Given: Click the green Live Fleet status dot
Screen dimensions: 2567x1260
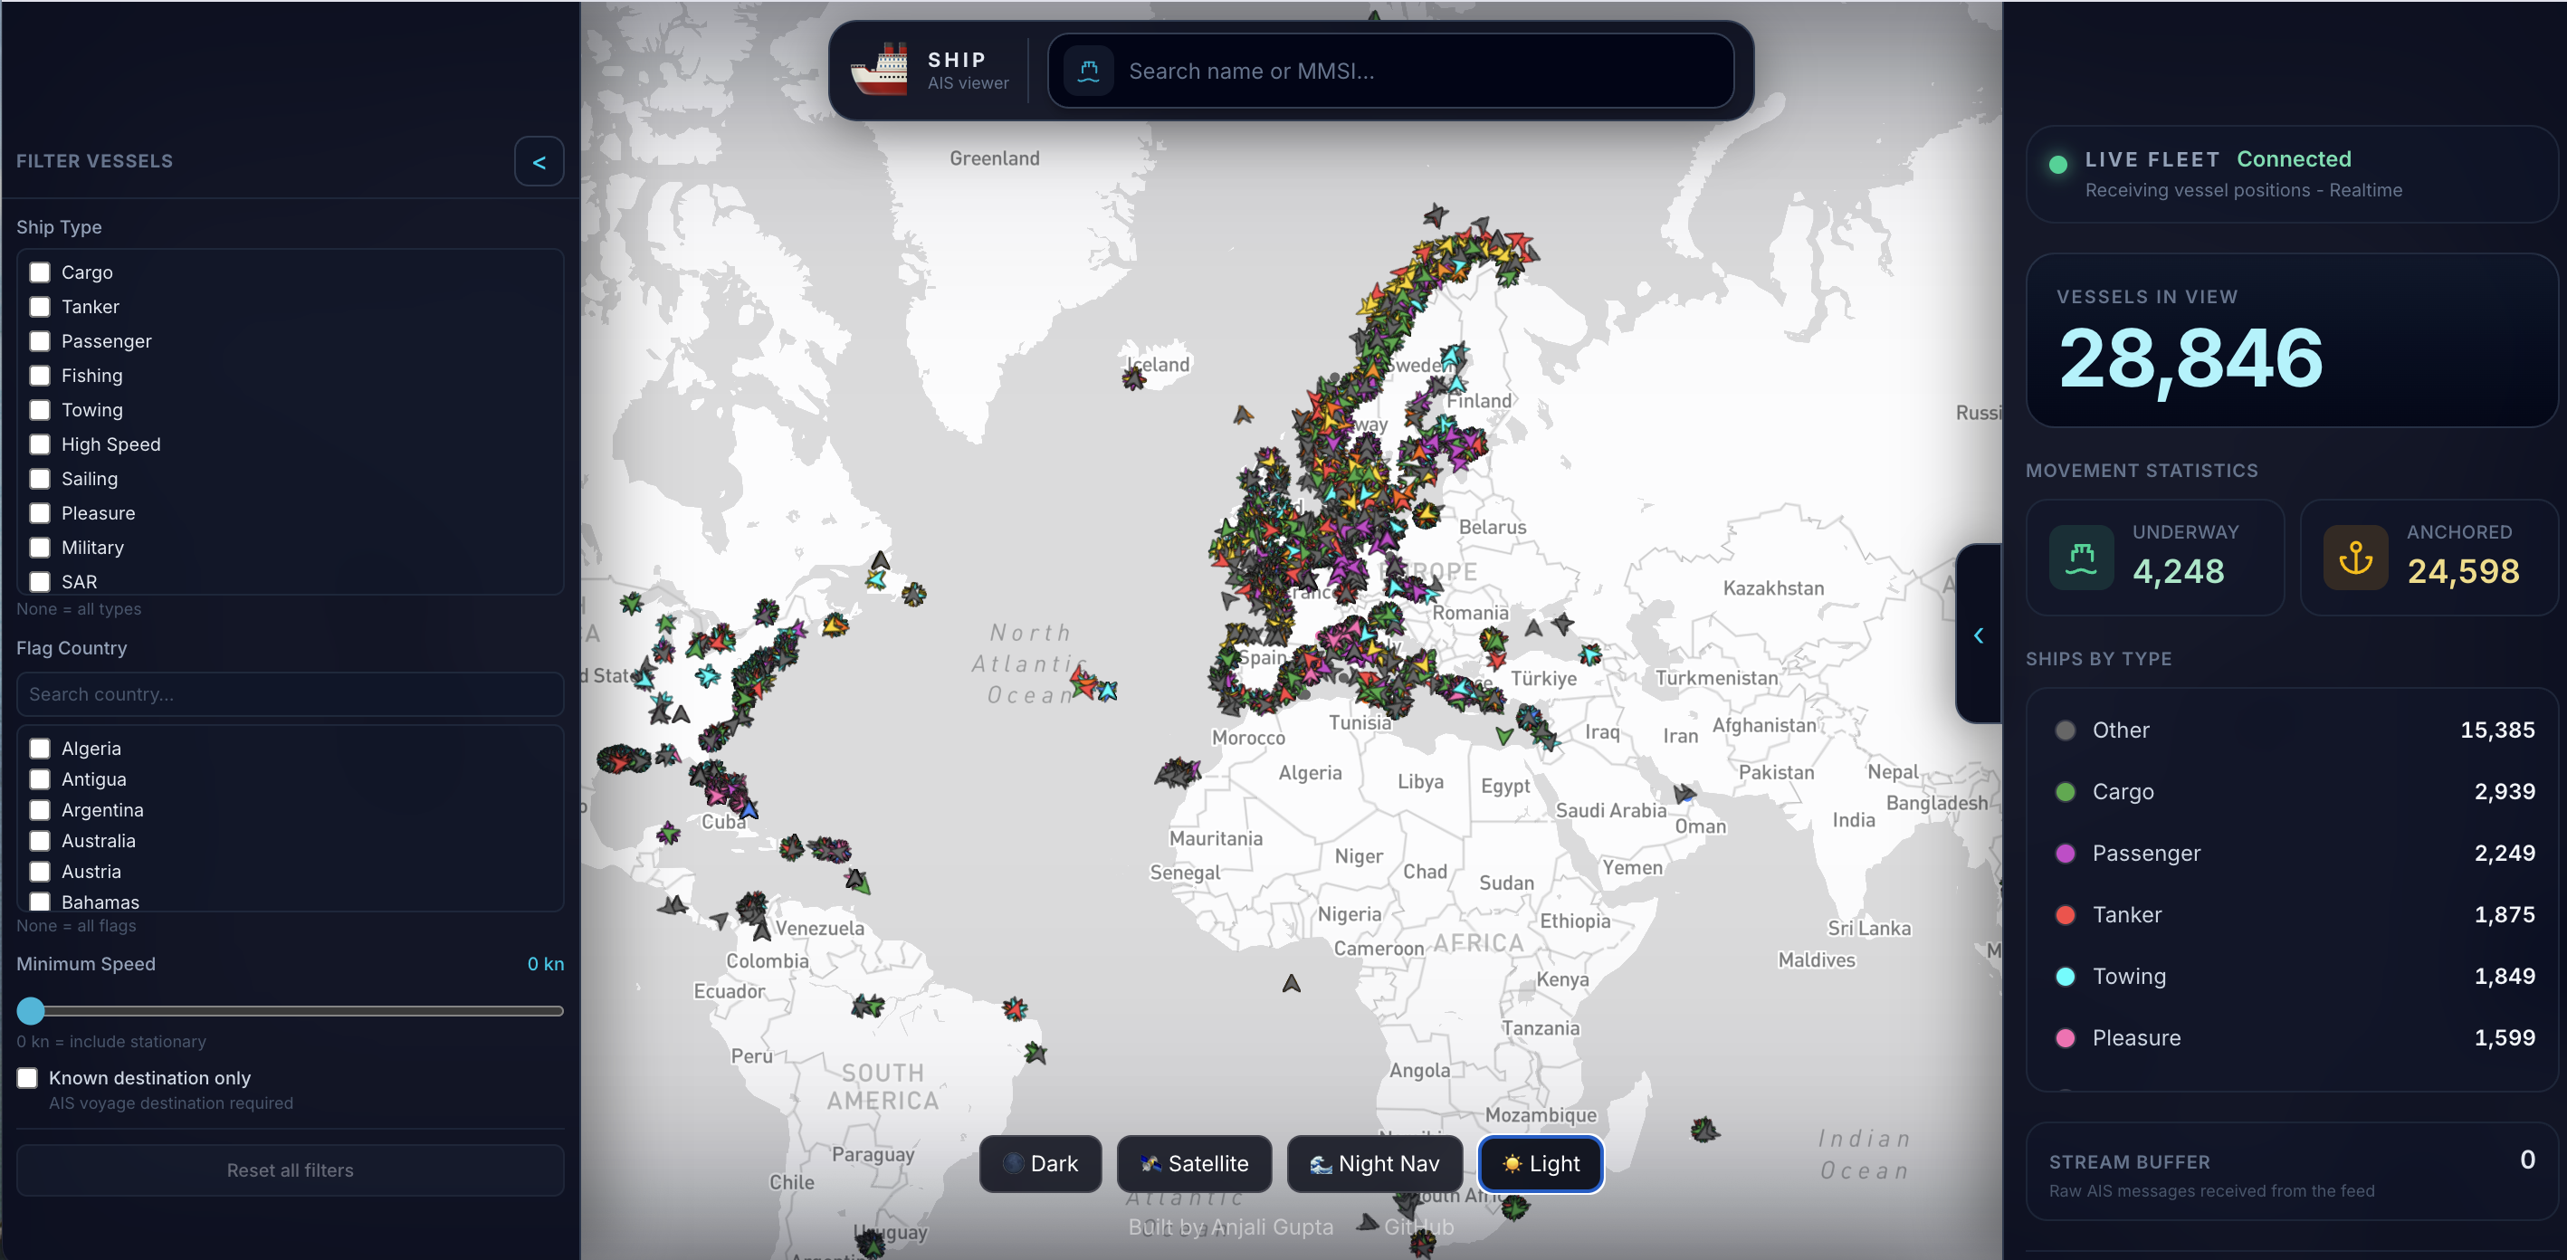Looking at the screenshot, I should pyautogui.click(x=2057, y=165).
